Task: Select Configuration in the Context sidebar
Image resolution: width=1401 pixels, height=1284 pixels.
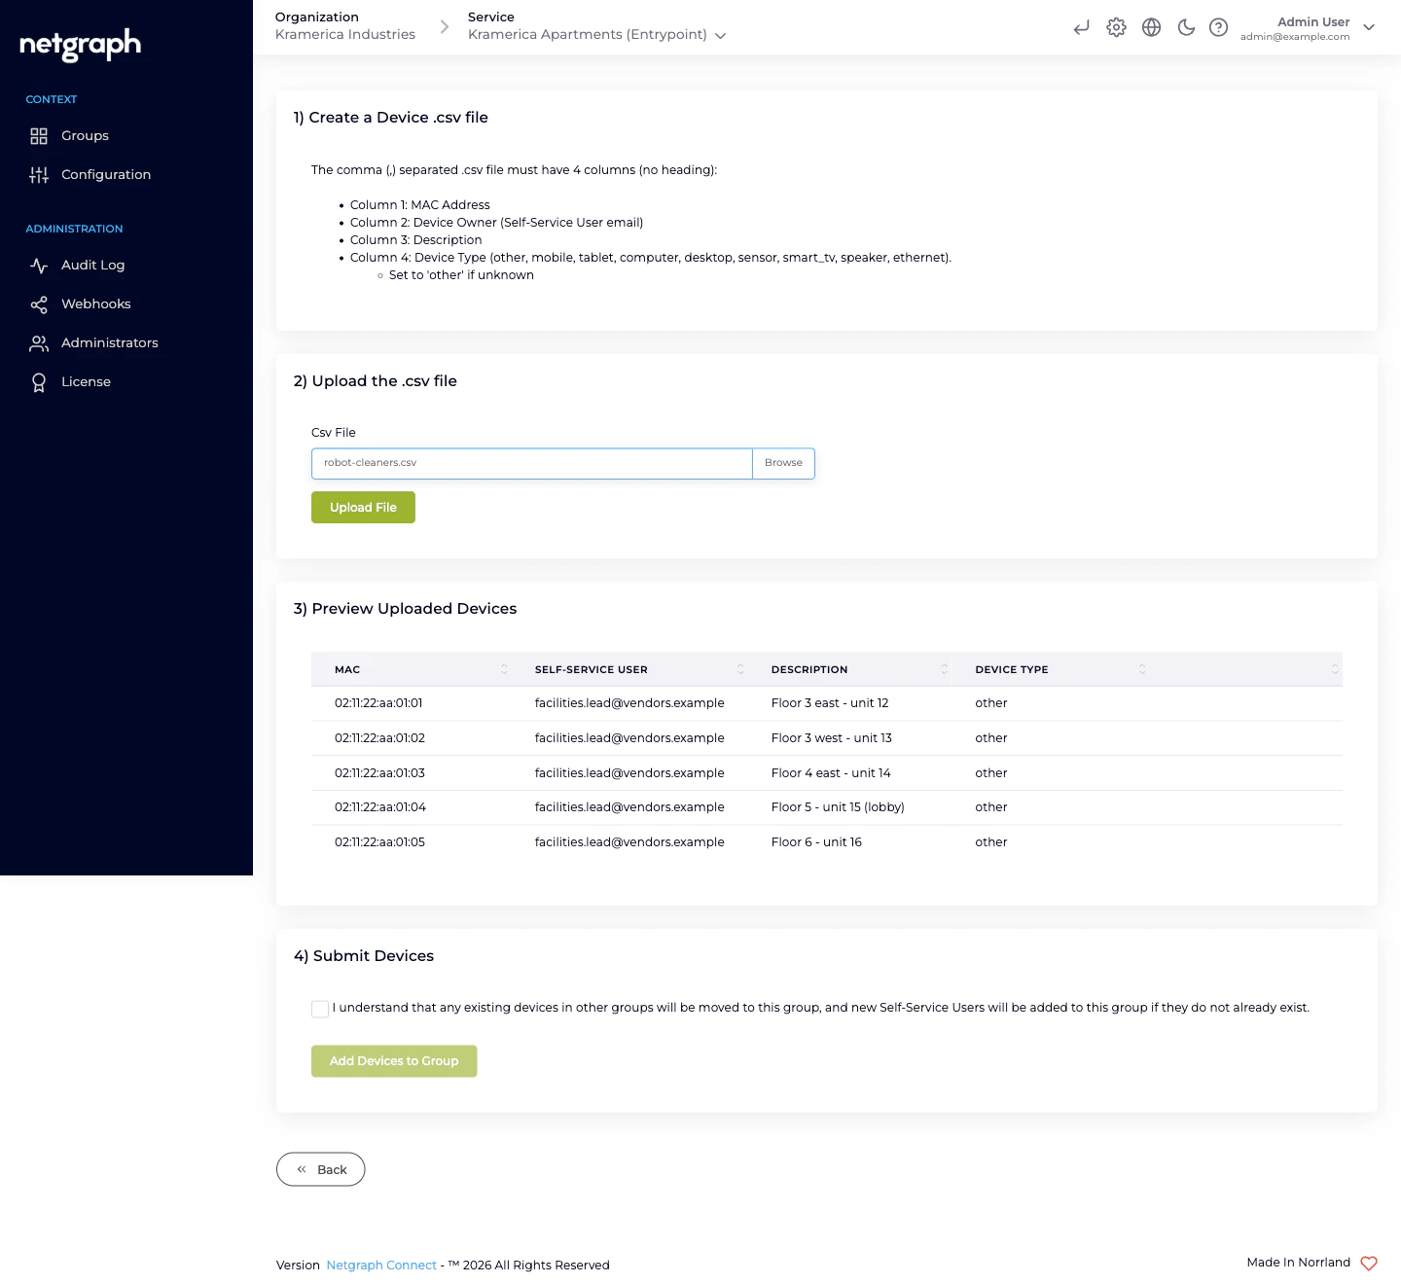Action: [x=106, y=174]
